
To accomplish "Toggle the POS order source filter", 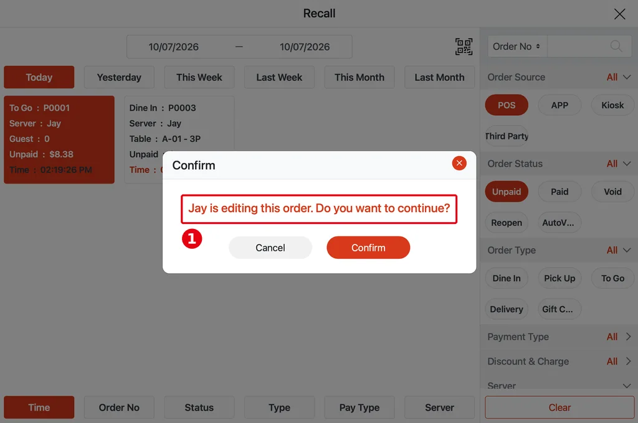I will [507, 105].
